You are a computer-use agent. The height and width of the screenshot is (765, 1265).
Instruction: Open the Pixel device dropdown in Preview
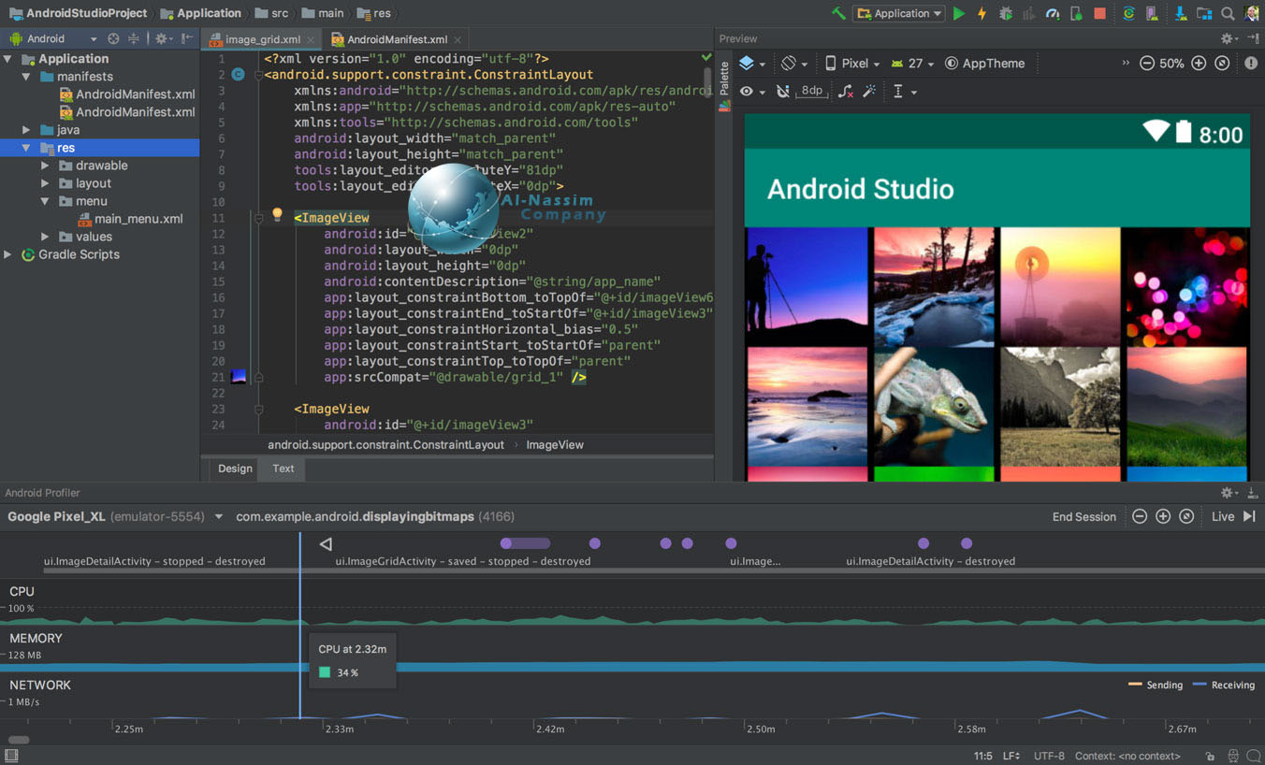[852, 64]
